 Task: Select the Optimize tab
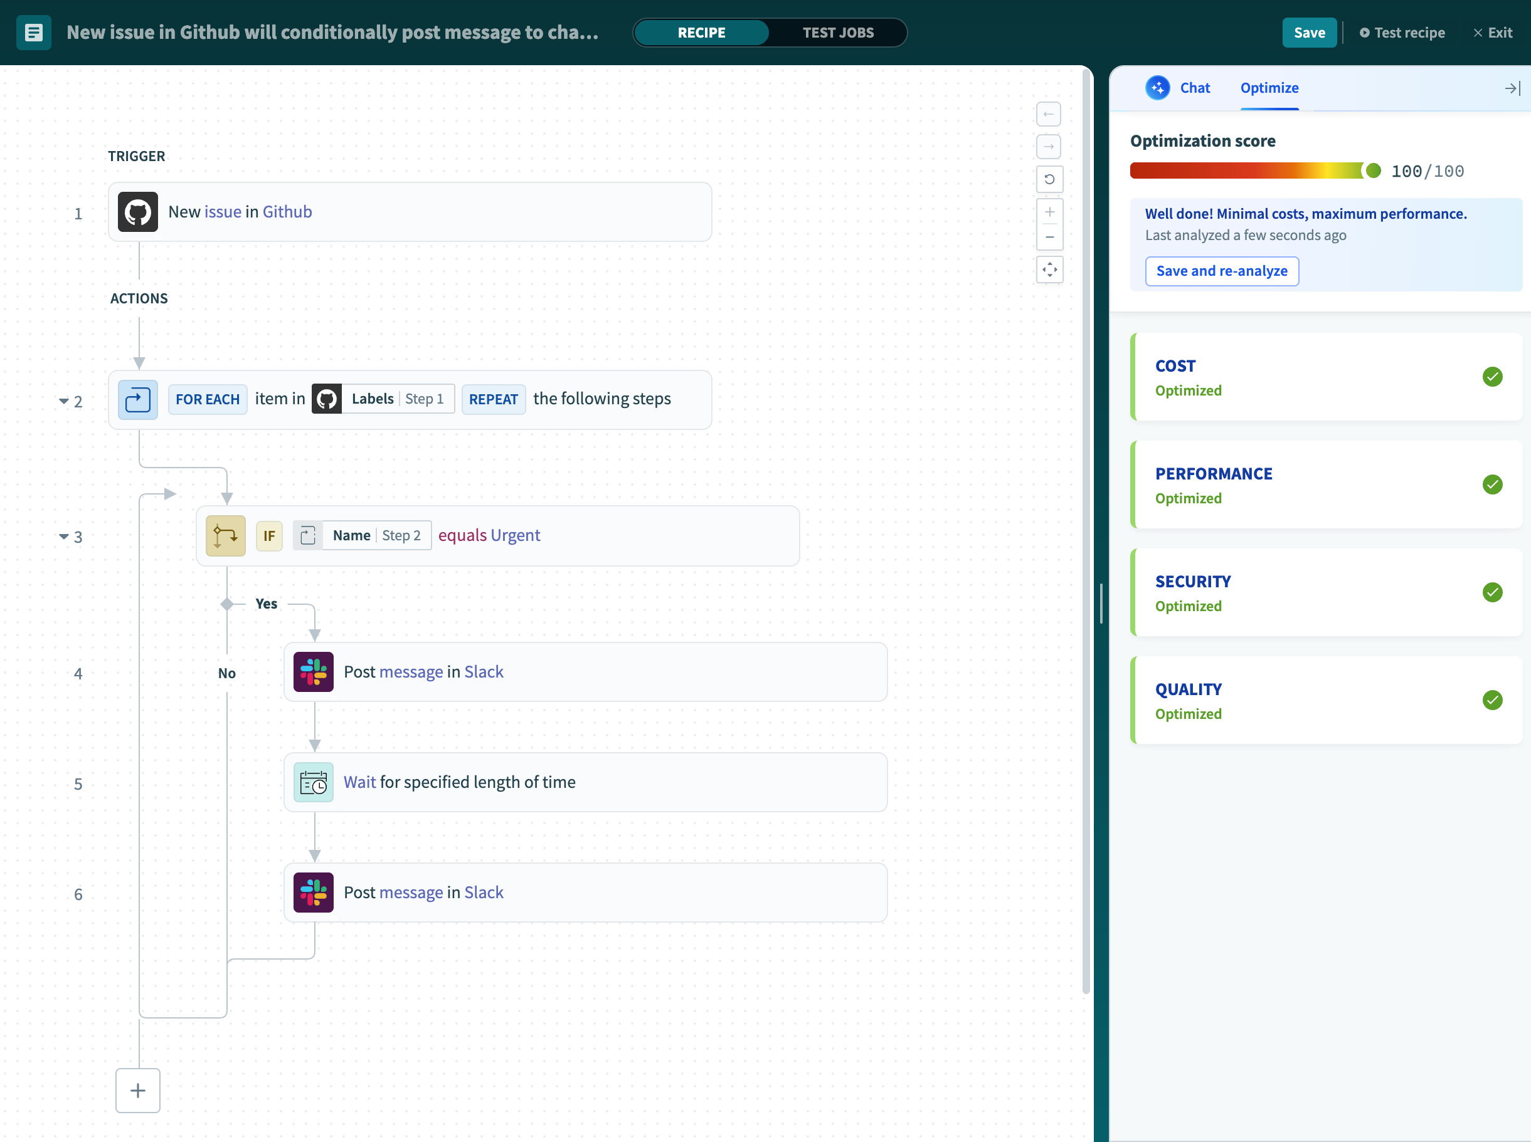tap(1269, 88)
